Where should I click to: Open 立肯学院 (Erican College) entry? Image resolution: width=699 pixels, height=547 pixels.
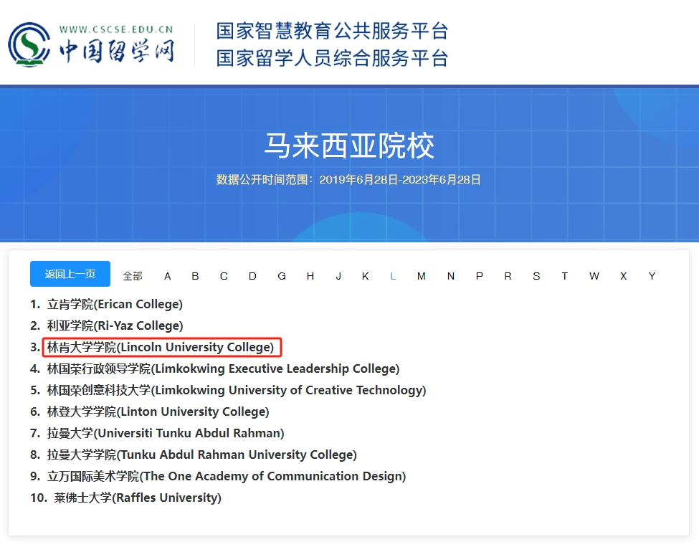click(x=115, y=305)
